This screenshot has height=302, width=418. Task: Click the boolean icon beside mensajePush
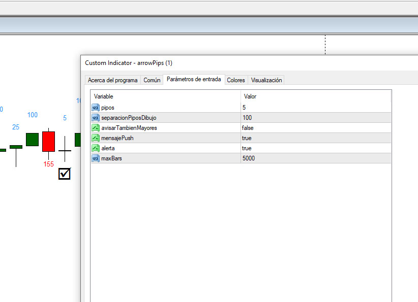95,138
